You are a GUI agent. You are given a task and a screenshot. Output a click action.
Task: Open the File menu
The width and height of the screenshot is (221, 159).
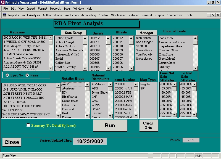[x=6, y=9]
